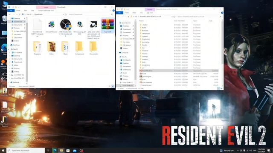Switch Downloads window to large icons view
The height and width of the screenshot is (153, 273).
(113, 86)
